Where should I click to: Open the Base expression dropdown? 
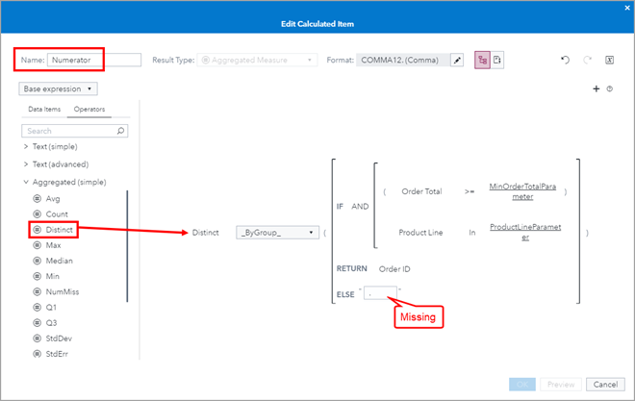(59, 88)
